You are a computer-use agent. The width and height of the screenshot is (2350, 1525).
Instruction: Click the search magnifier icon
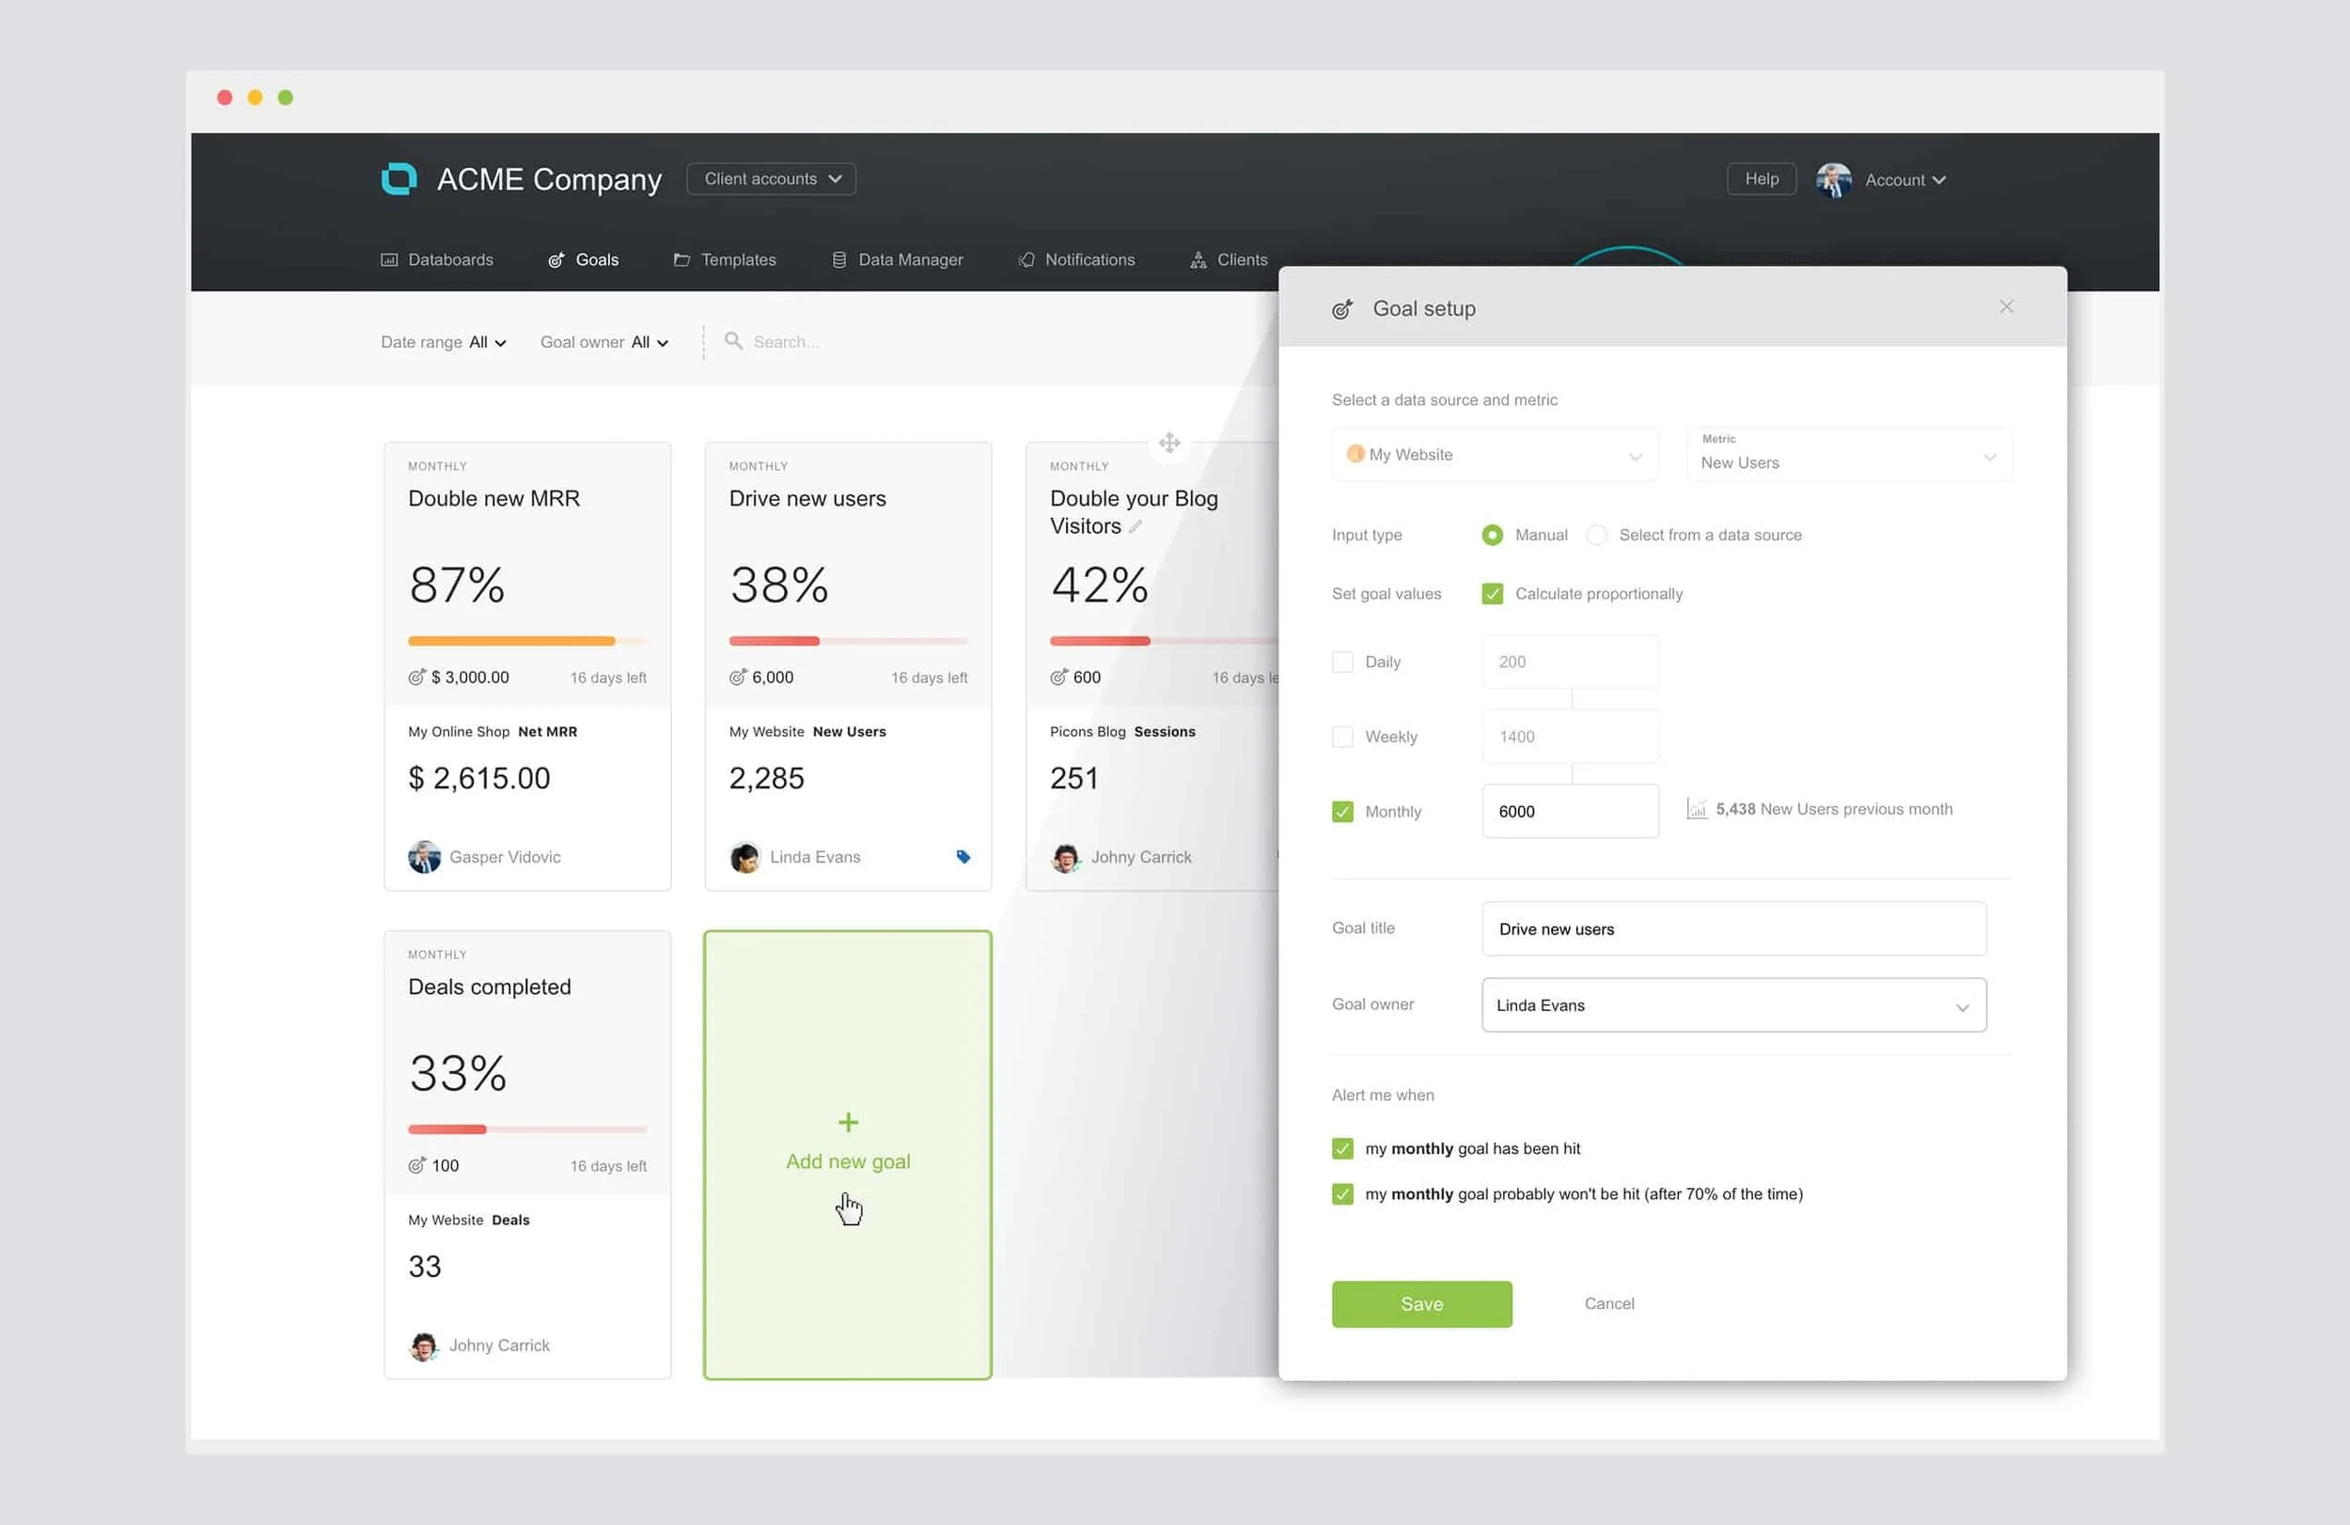click(732, 340)
